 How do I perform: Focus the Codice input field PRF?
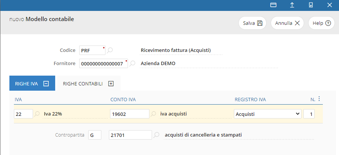pos(92,50)
